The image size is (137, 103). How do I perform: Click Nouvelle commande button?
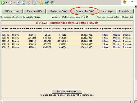tap(67, 92)
